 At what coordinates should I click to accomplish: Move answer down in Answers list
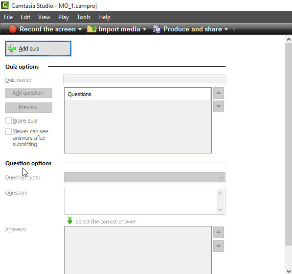pos(219,246)
